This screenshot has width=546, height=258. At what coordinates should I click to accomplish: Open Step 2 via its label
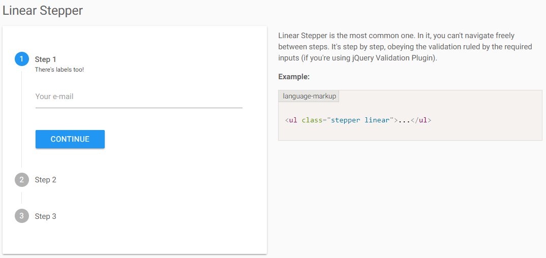46,180
